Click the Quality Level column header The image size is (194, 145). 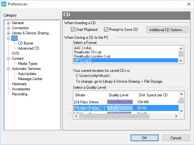(x=122, y=95)
